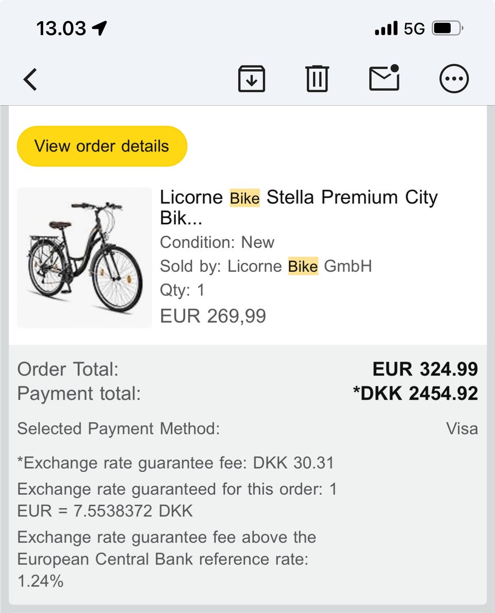Open the more options ellipsis menu
Screen dimensions: 495x613
coord(454,79)
